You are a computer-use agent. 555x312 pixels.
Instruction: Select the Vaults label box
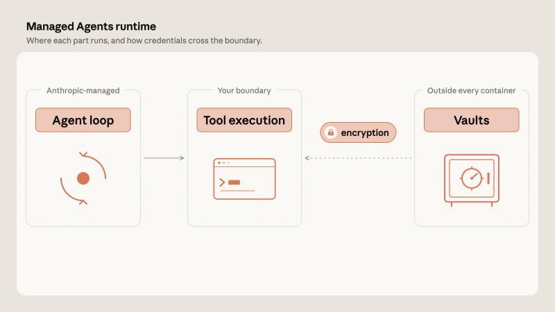[x=472, y=120]
